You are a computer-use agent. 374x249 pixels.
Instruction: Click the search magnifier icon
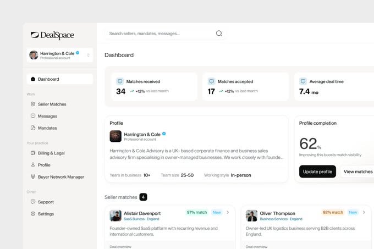(x=219, y=34)
